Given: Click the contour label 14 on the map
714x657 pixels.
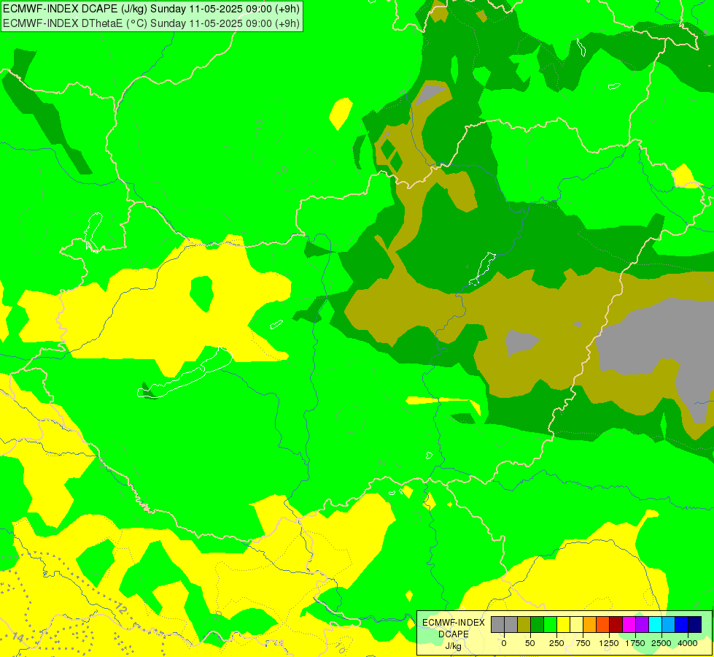Looking at the screenshot, I should tap(18, 637).
